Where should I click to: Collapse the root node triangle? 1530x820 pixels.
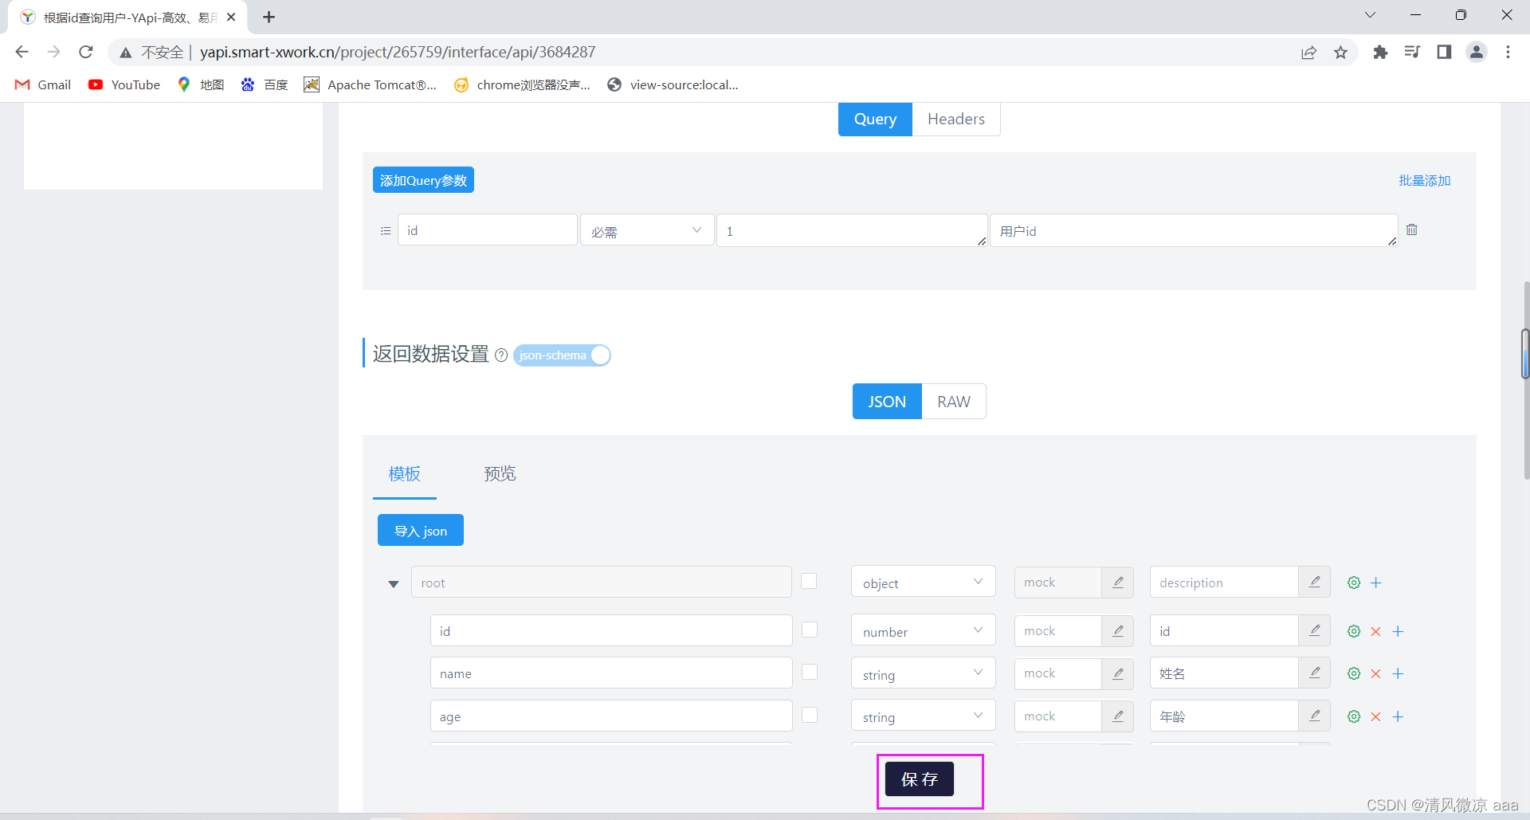coord(393,583)
